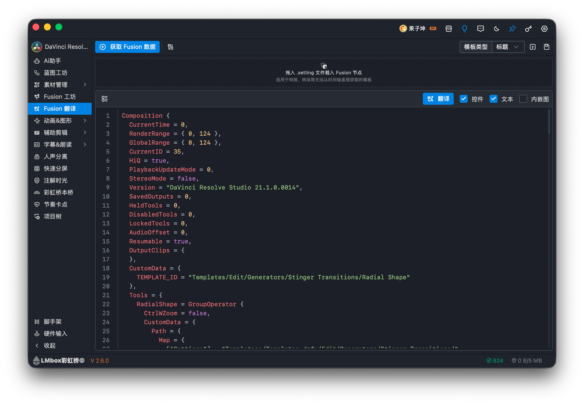Click the code editor vertical scrollbar
The image size is (584, 405).
(549, 122)
